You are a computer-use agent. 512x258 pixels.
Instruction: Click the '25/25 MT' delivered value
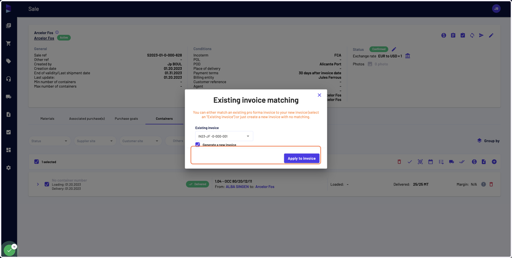(421, 184)
